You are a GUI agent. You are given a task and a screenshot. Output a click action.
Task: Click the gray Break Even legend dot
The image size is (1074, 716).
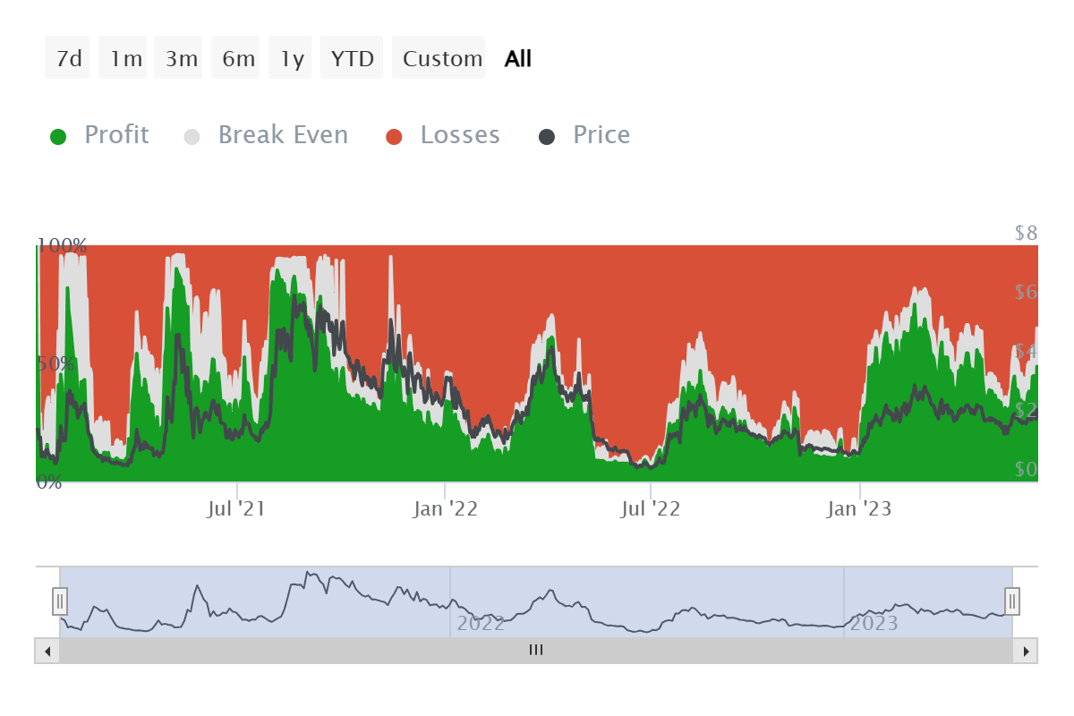pos(192,134)
